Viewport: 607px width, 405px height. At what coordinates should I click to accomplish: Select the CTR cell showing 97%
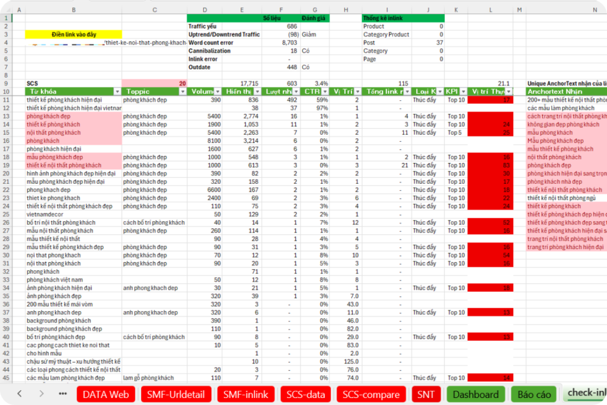tap(315, 108)
